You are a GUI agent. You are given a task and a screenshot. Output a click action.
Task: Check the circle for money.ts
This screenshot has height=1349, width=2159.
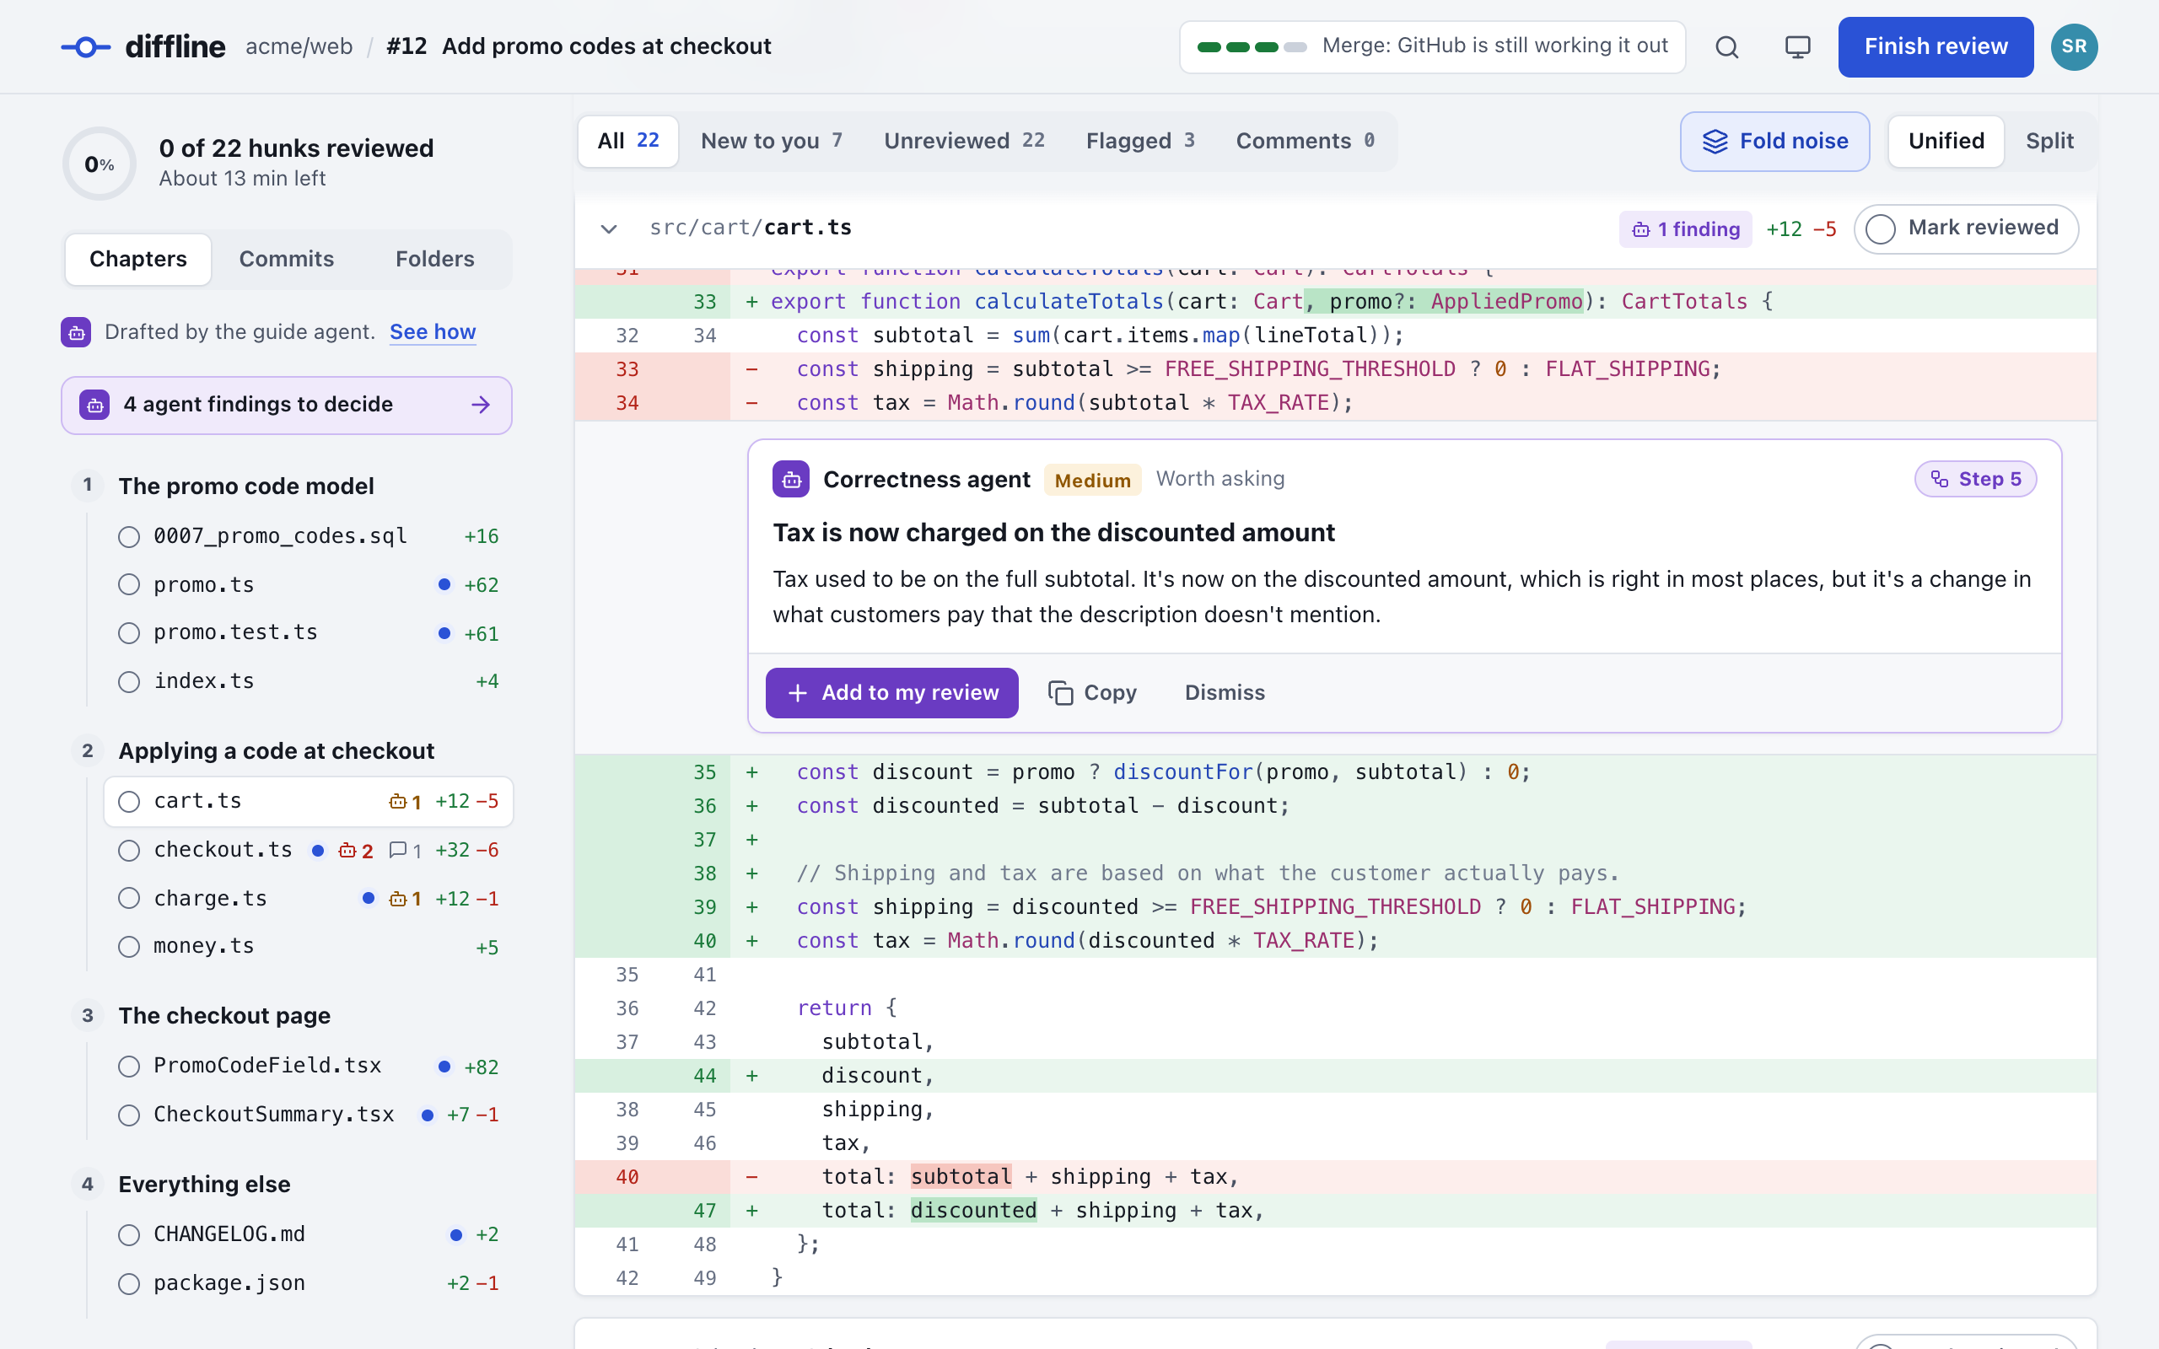pos(129,947)
